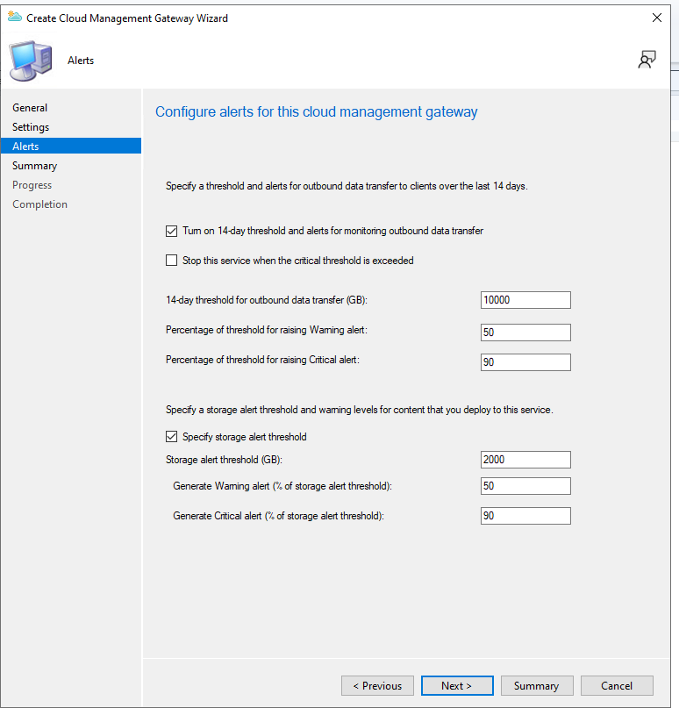Edit storage Generate Critical alert percentage field
This screenshot has width=679, height=708.
525,516
